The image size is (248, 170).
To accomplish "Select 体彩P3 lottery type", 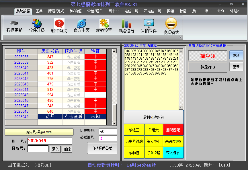I will click(208, 67).
